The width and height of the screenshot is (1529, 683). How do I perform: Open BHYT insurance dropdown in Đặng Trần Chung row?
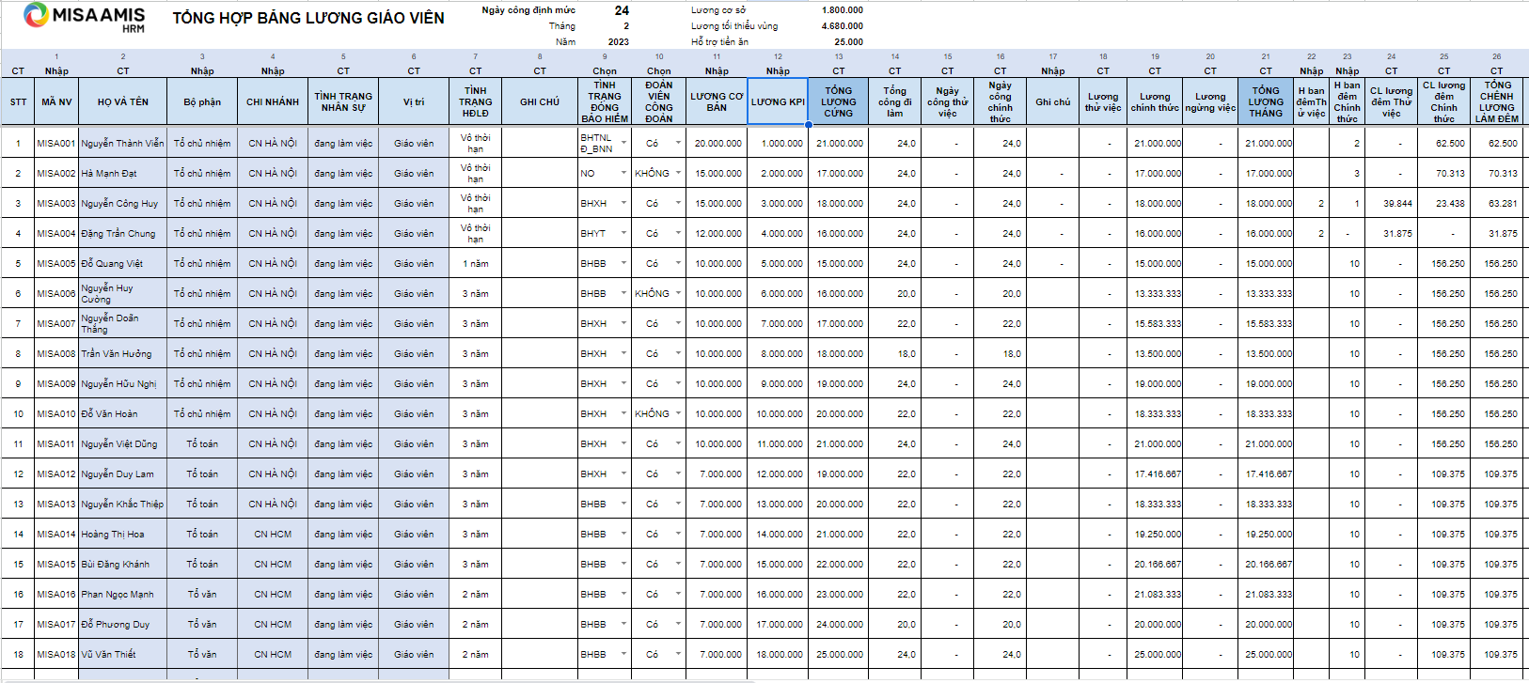click(x=623, y=234)
